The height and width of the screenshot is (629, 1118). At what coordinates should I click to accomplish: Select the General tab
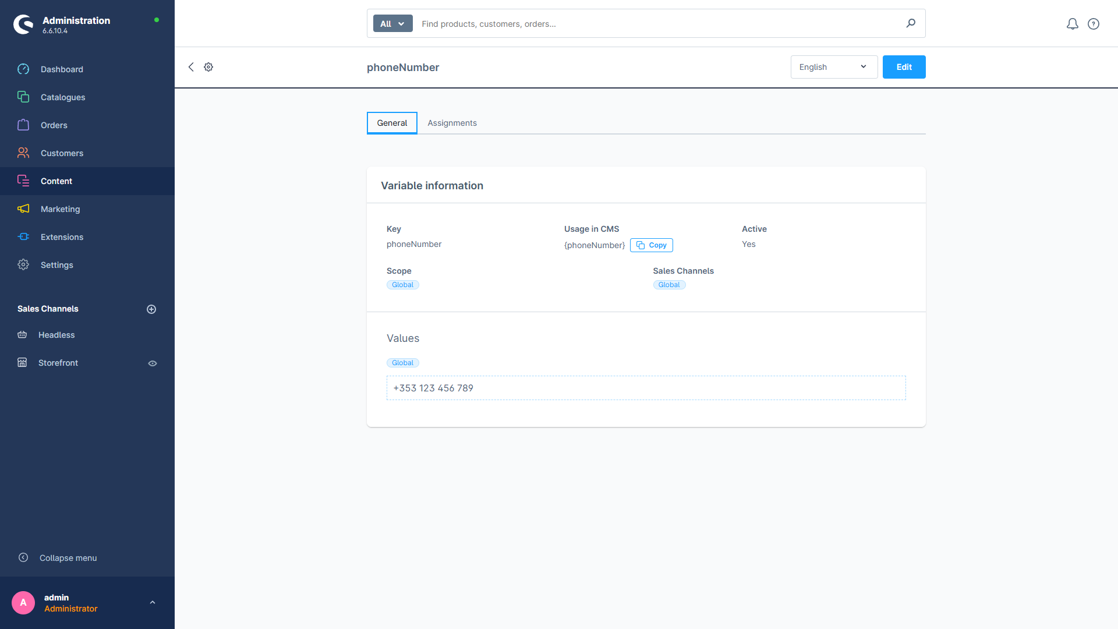click(392, 123)
